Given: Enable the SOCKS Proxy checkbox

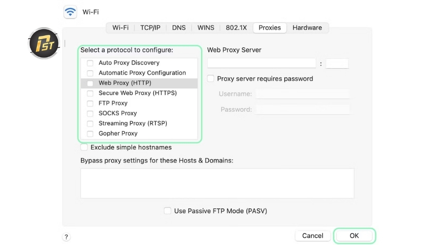Looking at the screenshot, I should point(90,113).
